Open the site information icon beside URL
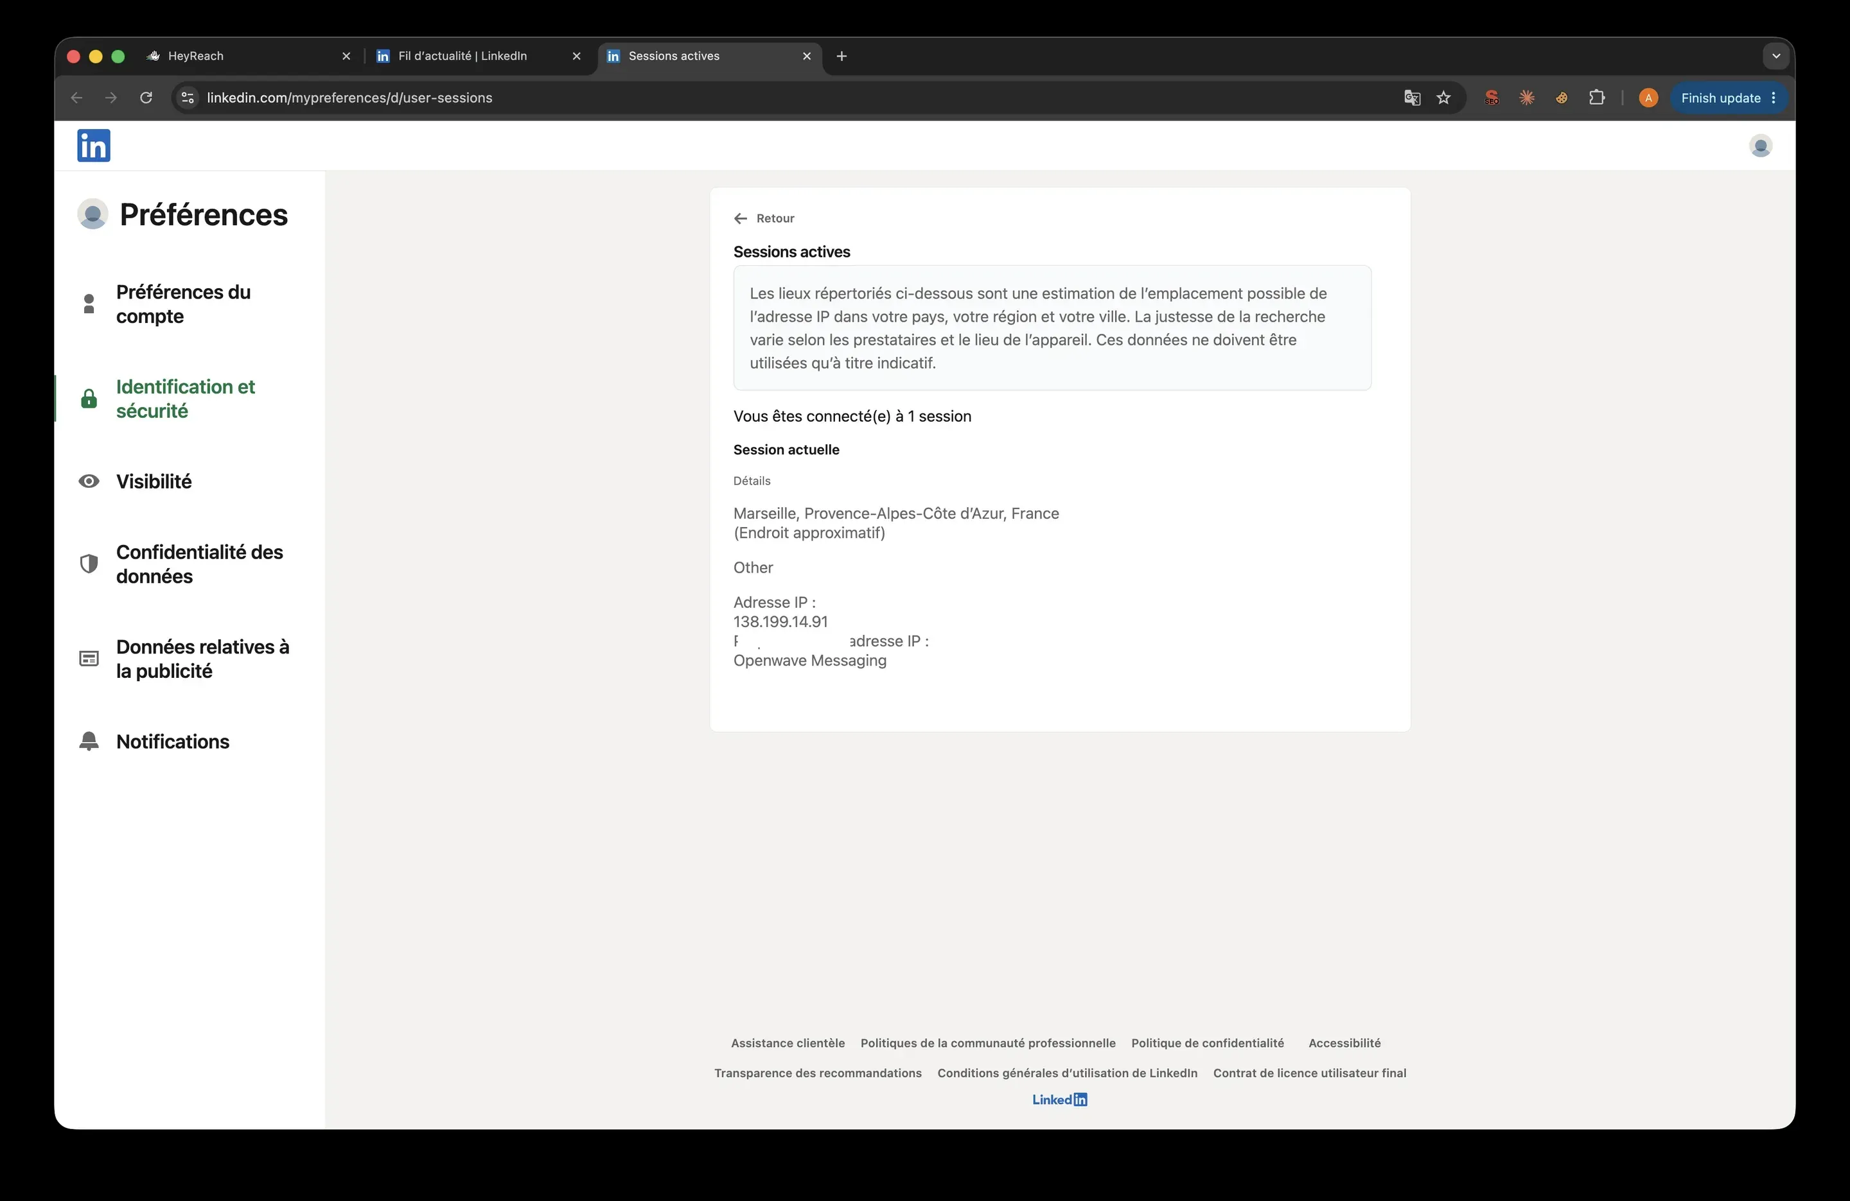This screenshot has width=1850, height=1201. [188, 98]
